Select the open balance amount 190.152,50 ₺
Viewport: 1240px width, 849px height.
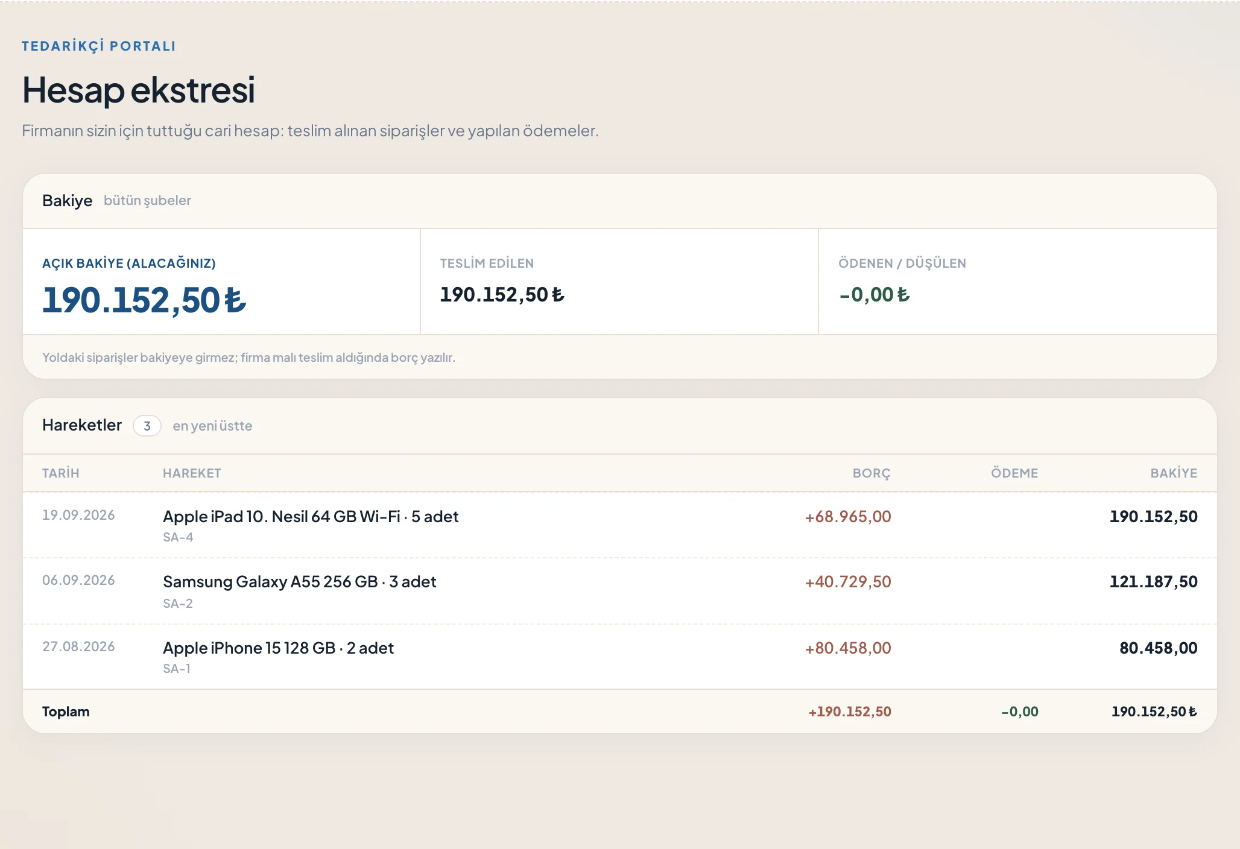coord(144,300)
